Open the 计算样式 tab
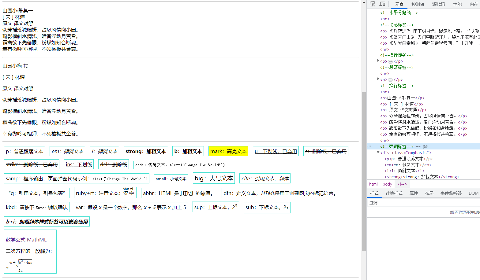Screen dimensions: 480x280 pyautogui.click(x=394, y=193)
